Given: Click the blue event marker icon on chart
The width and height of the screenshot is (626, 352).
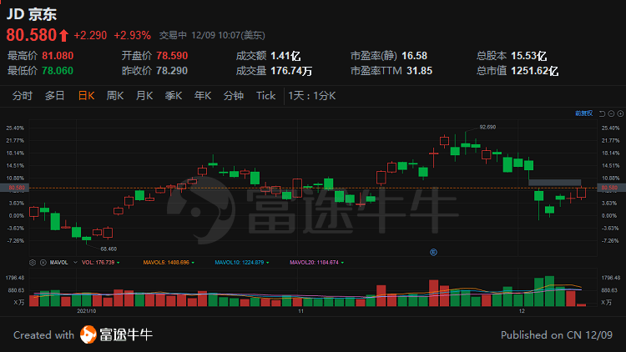Looking at the screenshot, I should coord(432,251).
